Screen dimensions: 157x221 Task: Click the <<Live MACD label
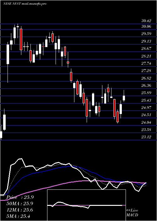pos(132,212)
